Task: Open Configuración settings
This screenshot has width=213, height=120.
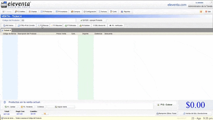Action: click(90, 11)
